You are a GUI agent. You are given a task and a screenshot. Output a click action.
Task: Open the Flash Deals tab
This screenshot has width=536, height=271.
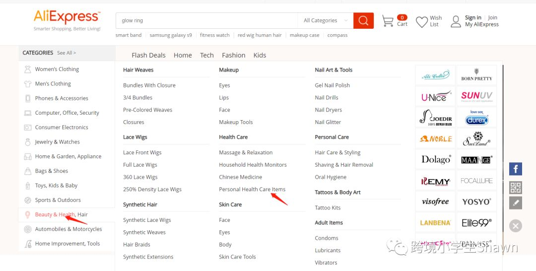[x=148, y=55]
